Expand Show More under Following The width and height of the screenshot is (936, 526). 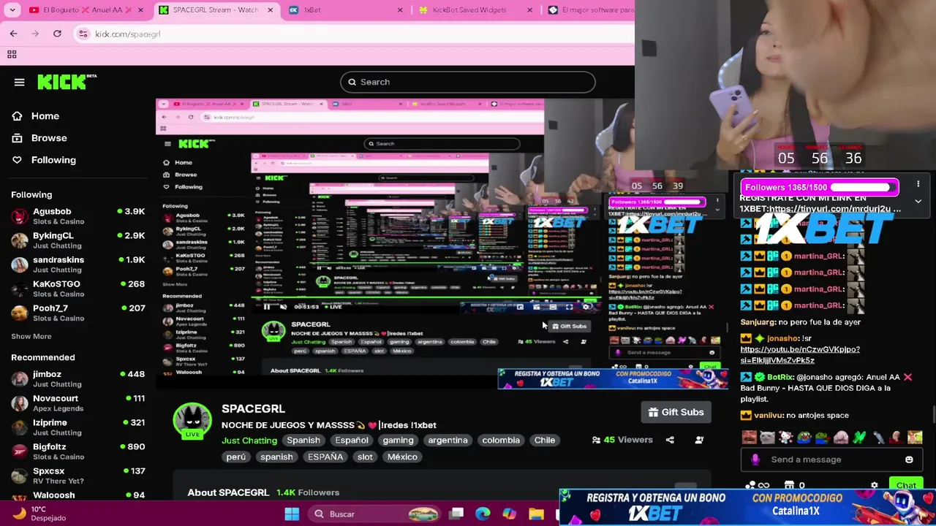(x=31, y=337)
